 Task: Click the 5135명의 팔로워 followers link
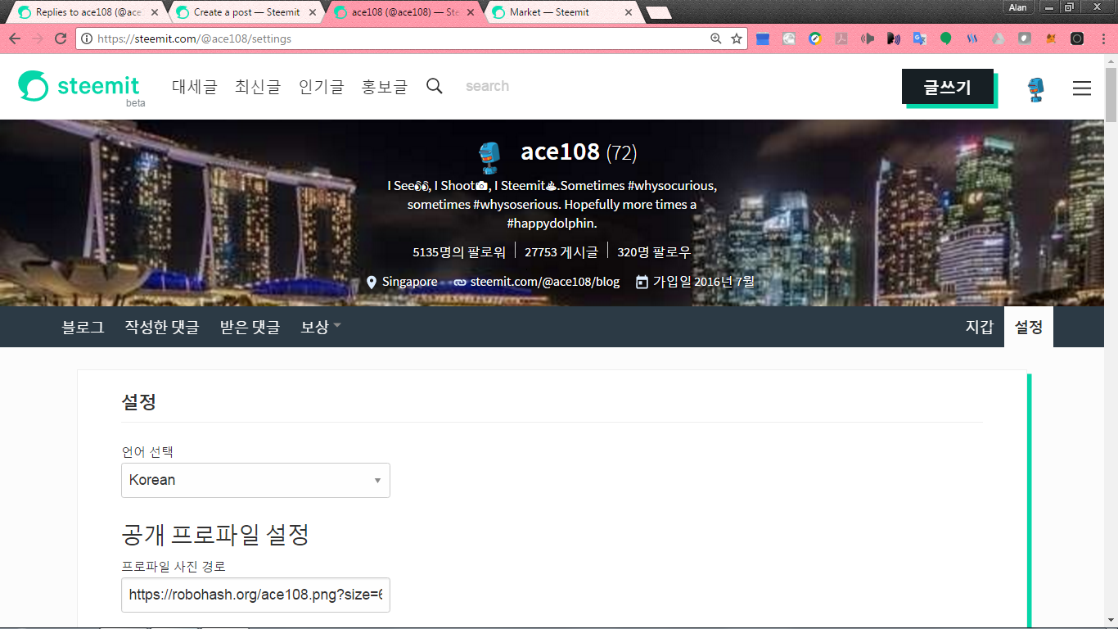pos(459,252)
